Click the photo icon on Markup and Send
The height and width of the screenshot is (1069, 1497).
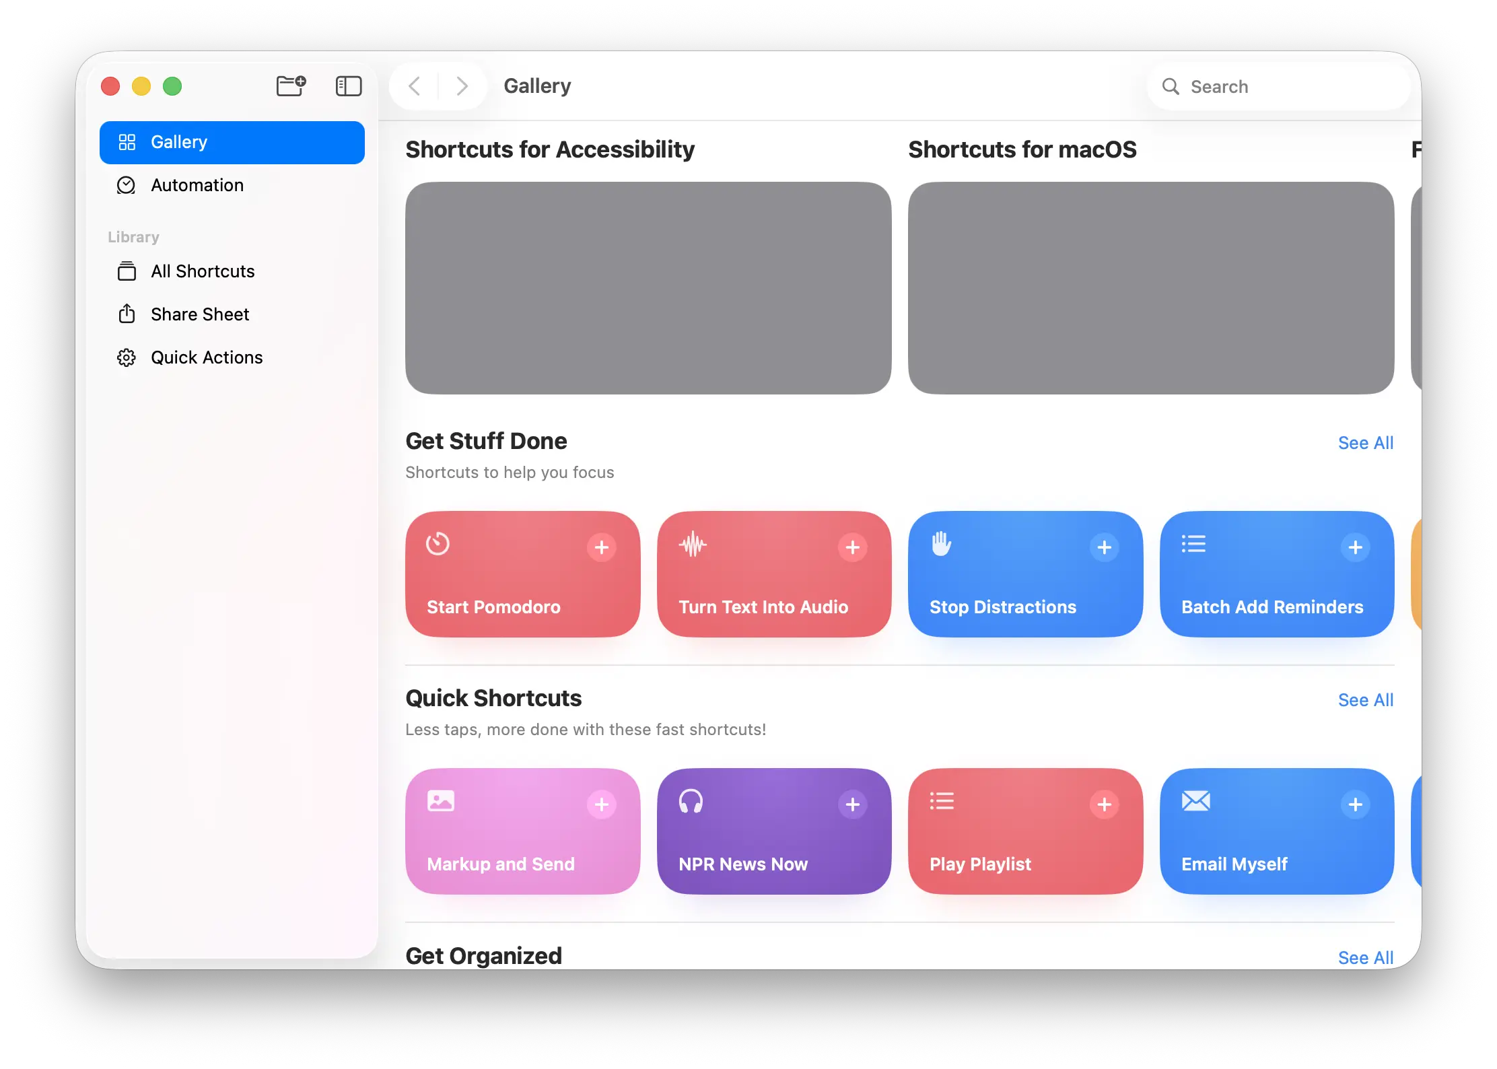(x=441, y=801)
